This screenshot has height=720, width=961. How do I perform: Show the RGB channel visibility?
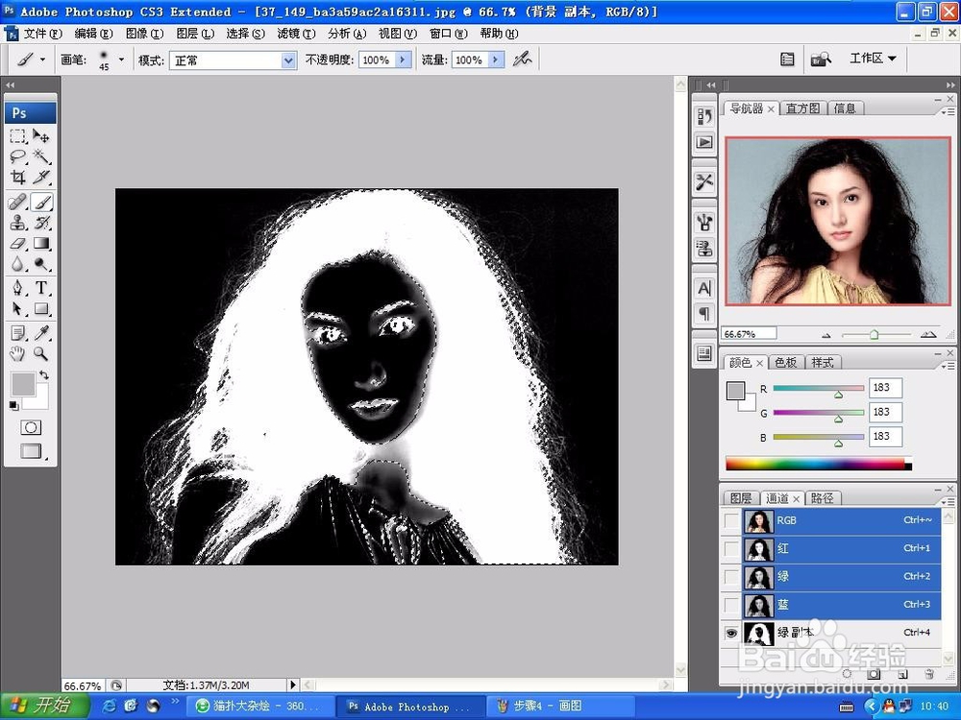(731, 520)
